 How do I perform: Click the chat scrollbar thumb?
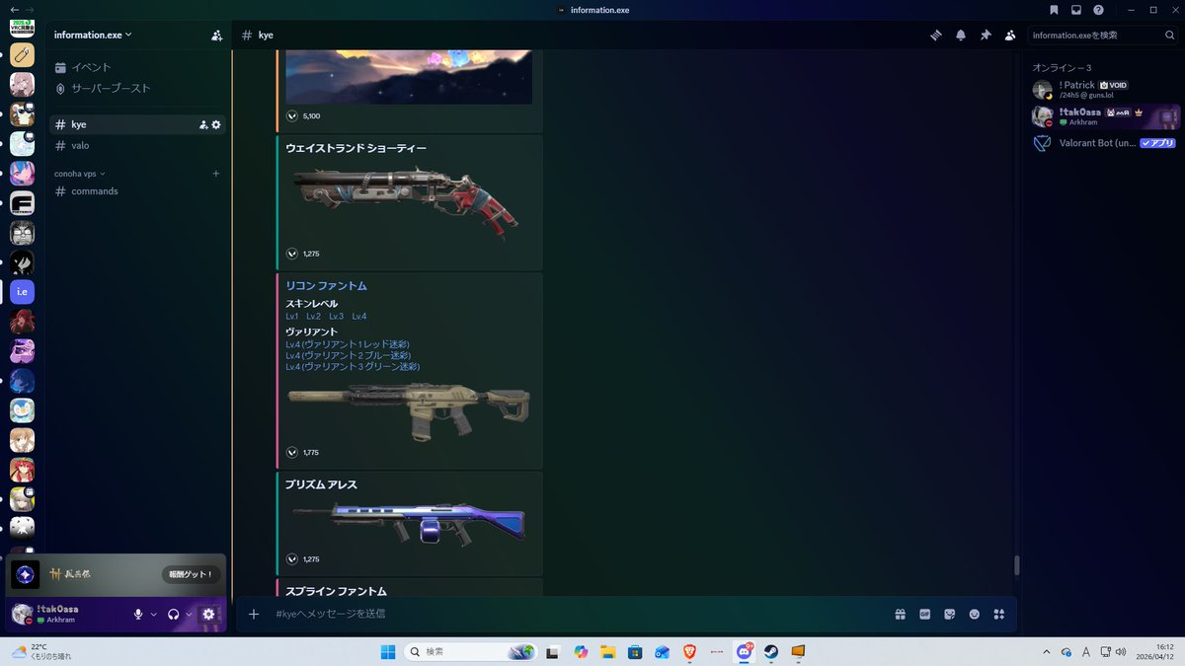[1016, 566]
